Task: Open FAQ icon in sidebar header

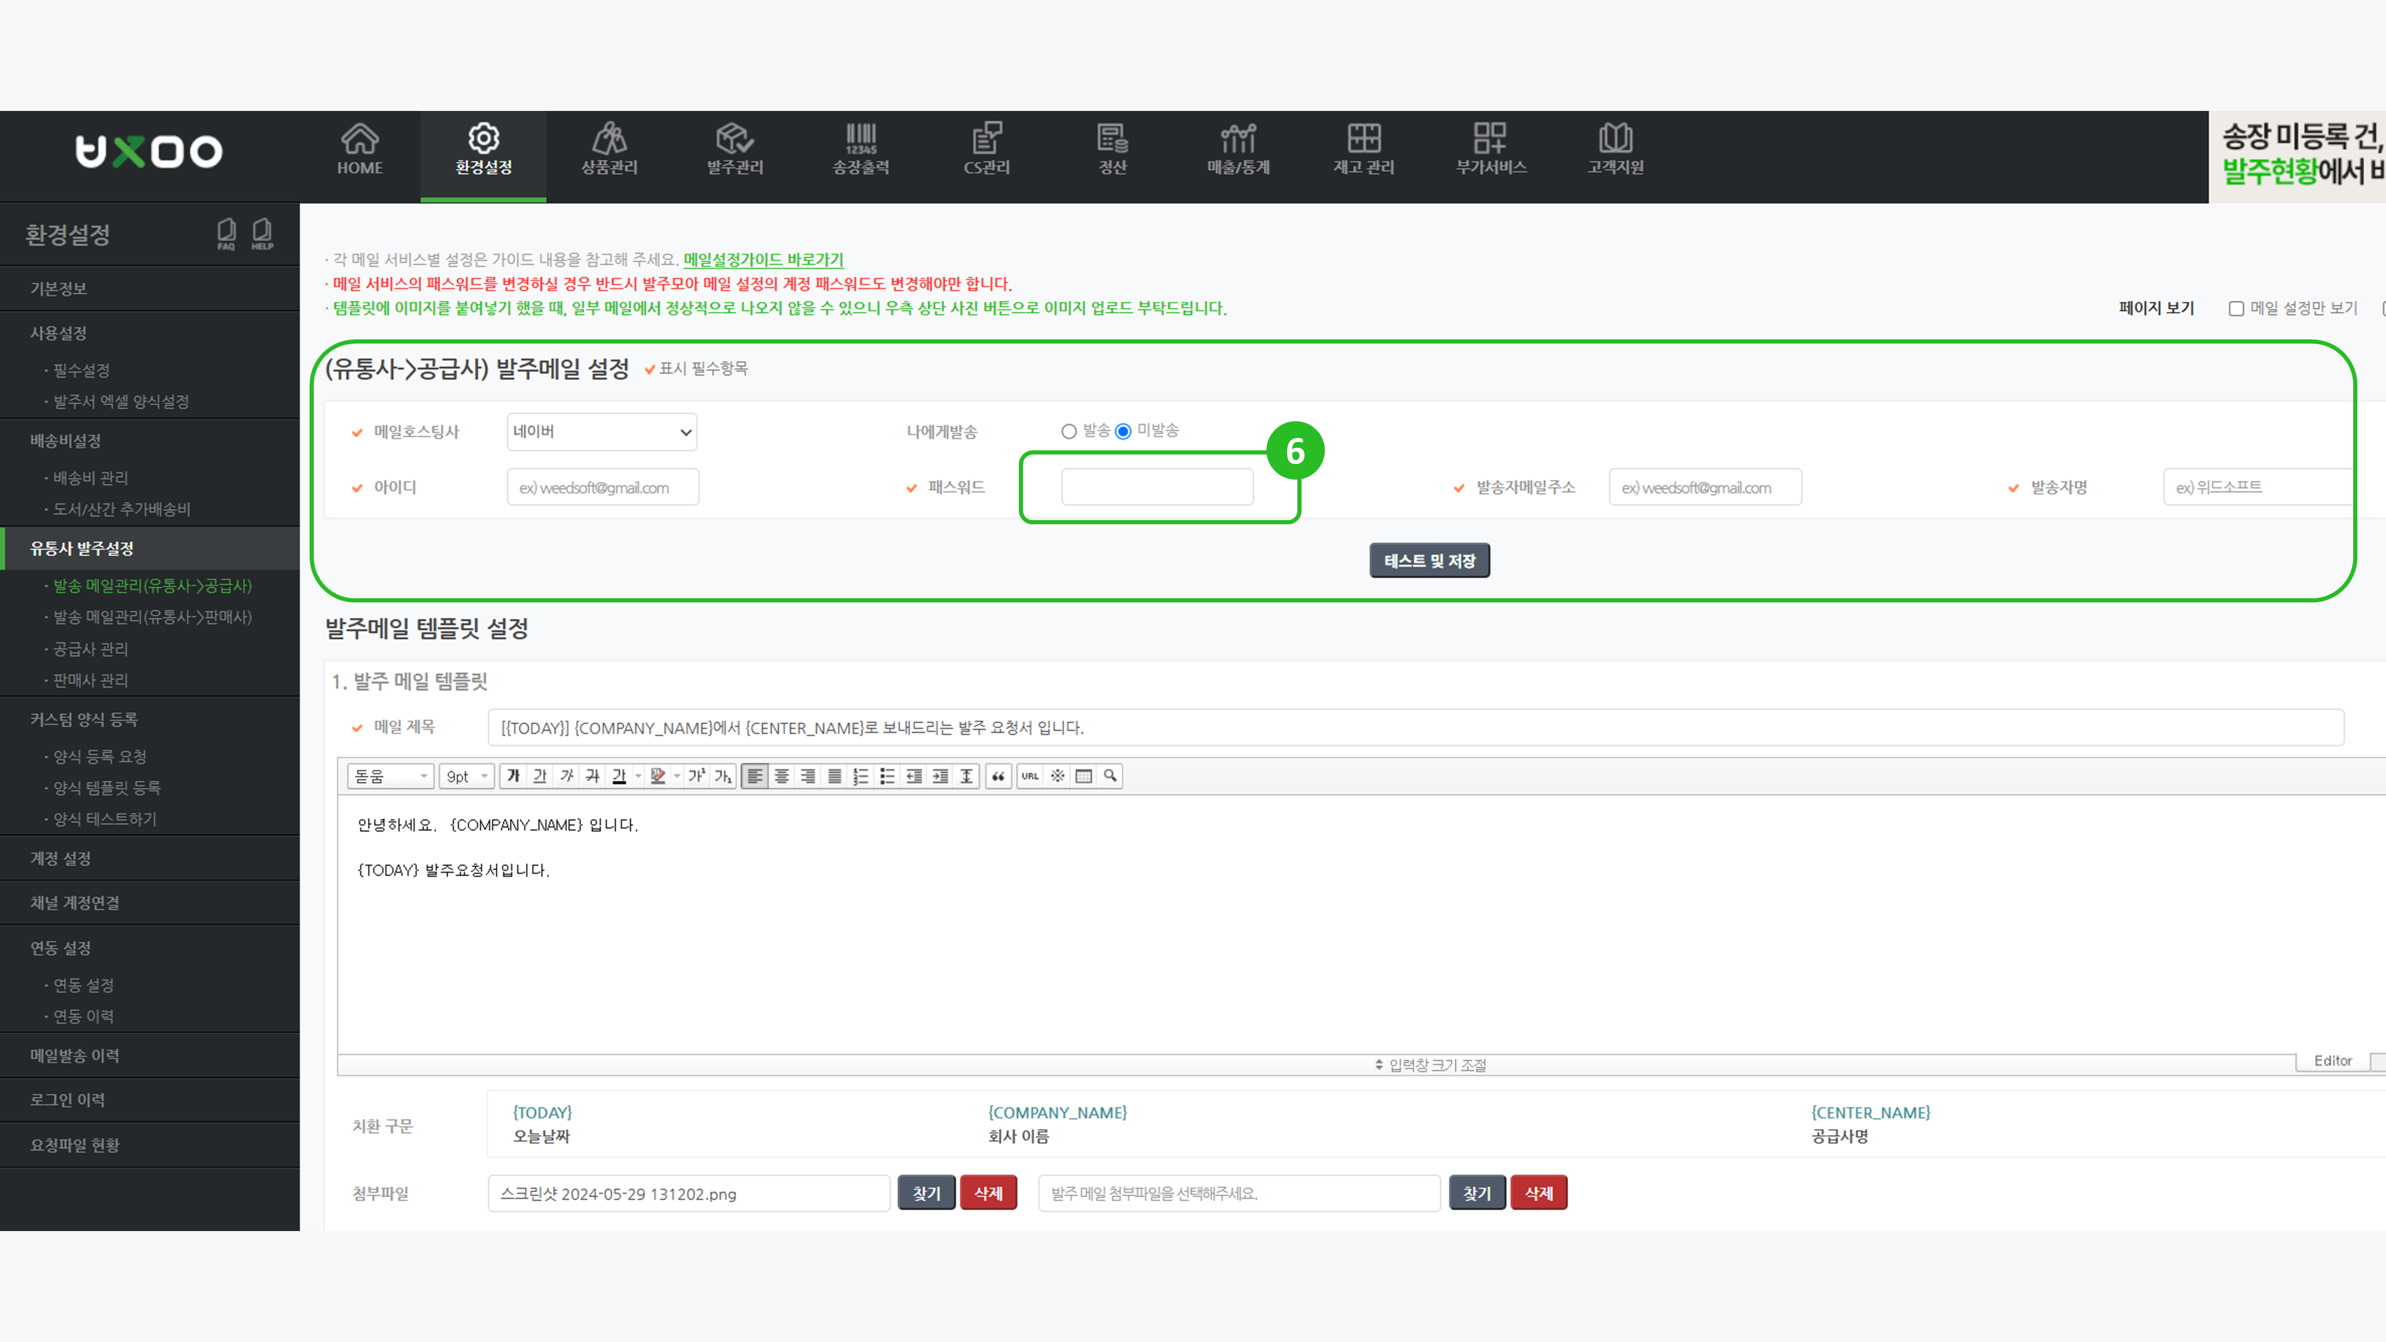Action: (x=226, y=233)
